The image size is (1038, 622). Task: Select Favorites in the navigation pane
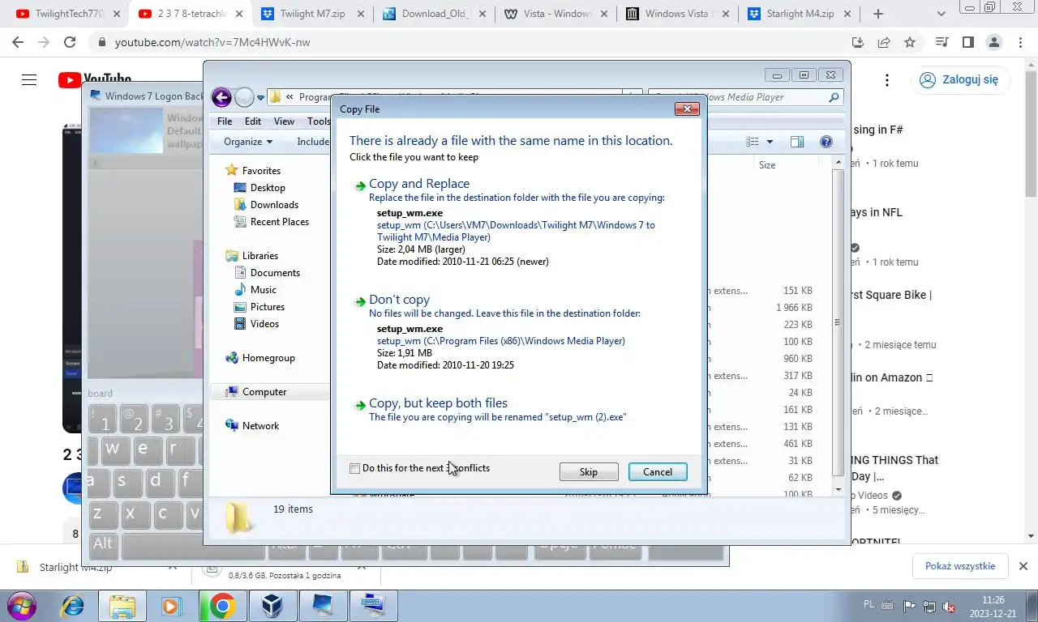261,171
